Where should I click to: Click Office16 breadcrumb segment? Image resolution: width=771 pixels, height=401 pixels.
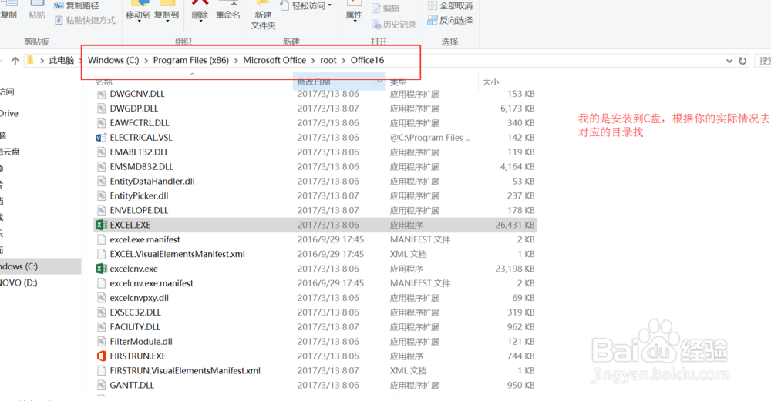367,60
